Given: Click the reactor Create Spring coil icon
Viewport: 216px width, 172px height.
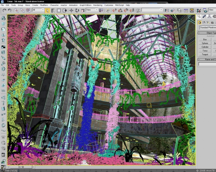Looking at the screenshot, I should pos(3,52).
